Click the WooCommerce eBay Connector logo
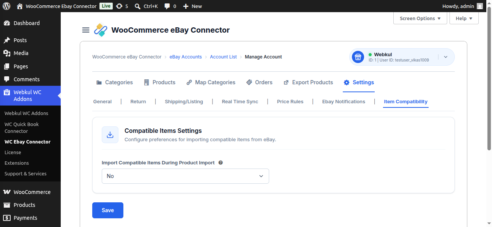 [x=101, y=30]
